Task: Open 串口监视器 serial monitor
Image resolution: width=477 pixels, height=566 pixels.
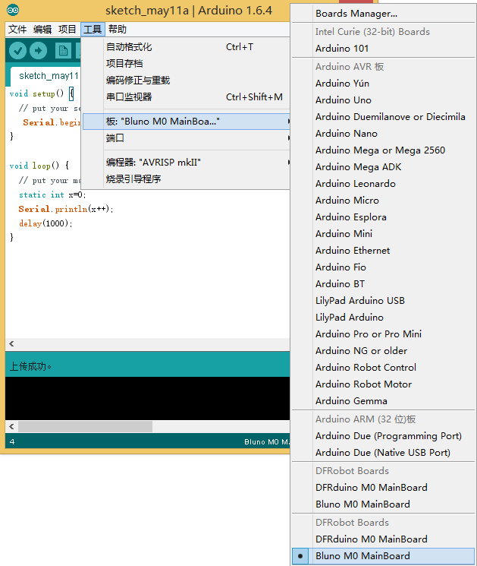Action: [x=187, y=96]
